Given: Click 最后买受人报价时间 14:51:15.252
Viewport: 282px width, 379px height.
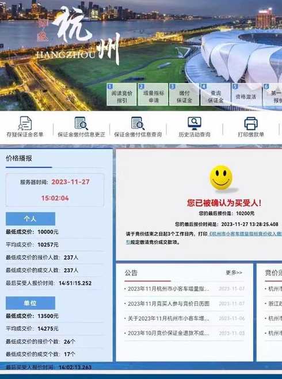Looking at the screenshot, I should coord(49,283).
